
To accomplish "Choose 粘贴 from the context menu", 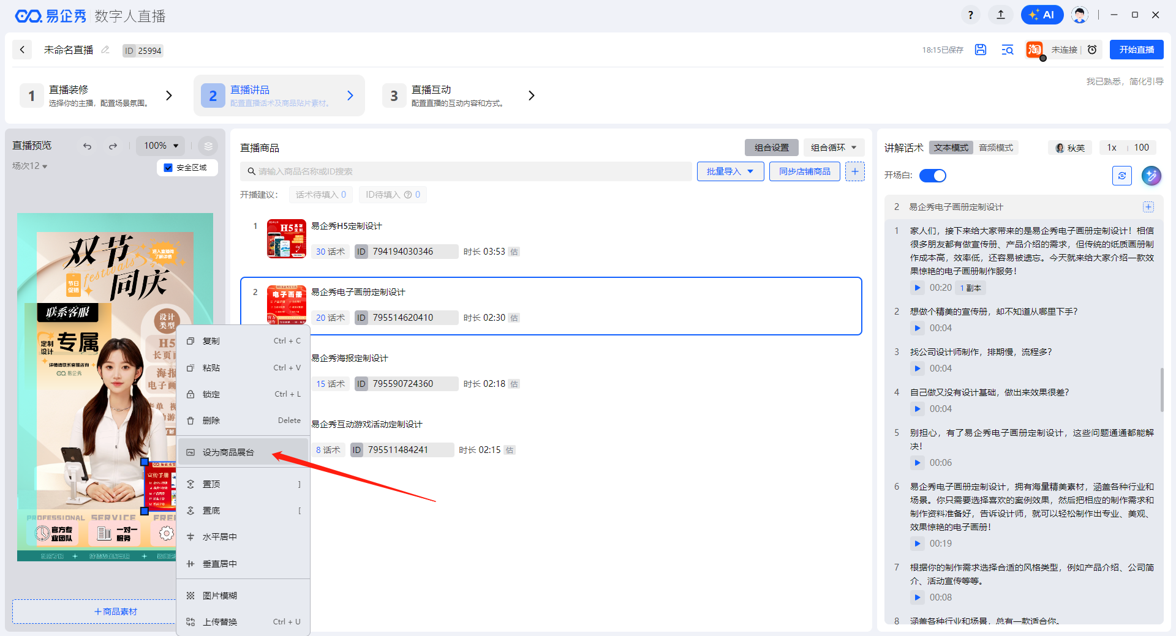I will [244, 368].
